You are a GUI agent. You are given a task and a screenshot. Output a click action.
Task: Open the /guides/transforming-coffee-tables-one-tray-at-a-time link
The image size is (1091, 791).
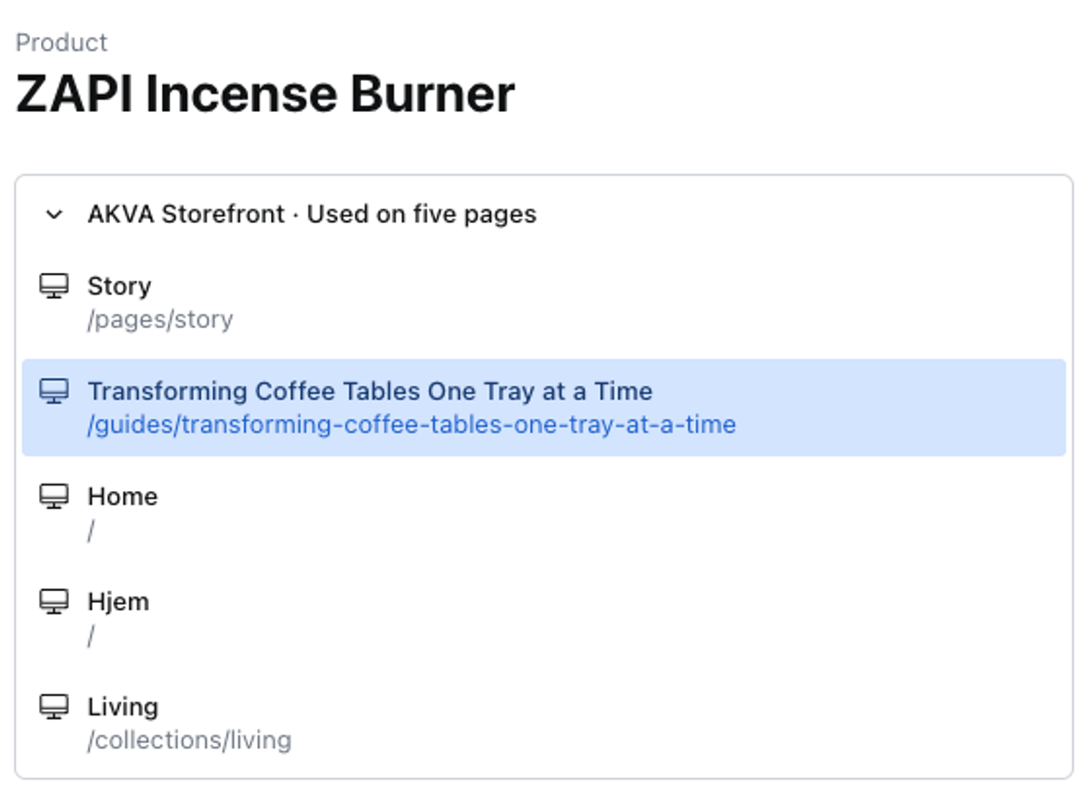coord(411,425)
